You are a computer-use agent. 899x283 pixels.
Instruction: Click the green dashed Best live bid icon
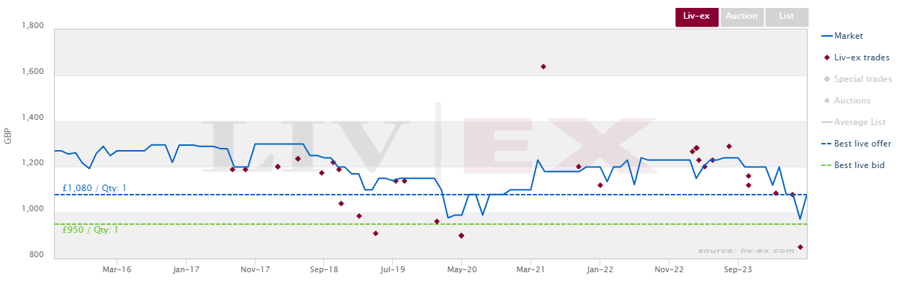826,165
